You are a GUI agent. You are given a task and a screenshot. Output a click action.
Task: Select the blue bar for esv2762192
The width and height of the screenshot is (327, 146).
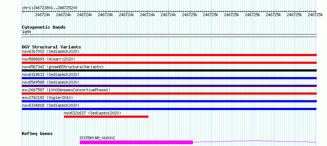(x=169, y=101)
